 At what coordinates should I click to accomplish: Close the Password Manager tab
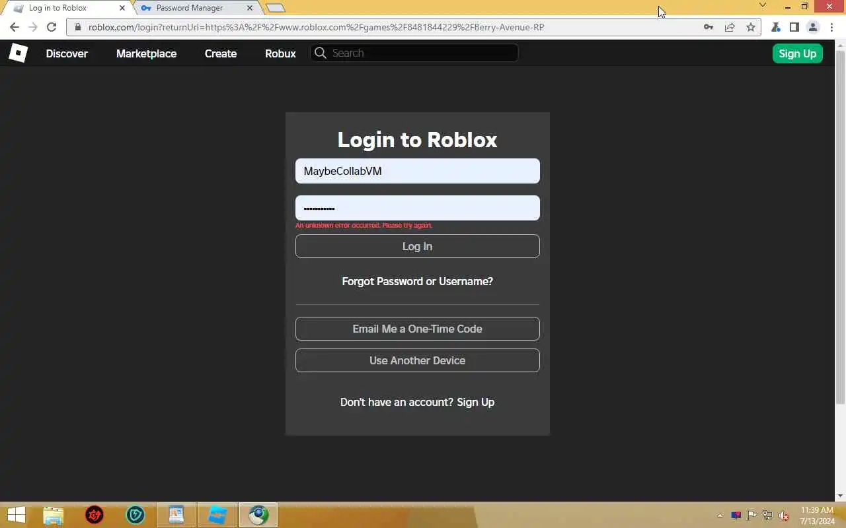[x=250, y=8]
